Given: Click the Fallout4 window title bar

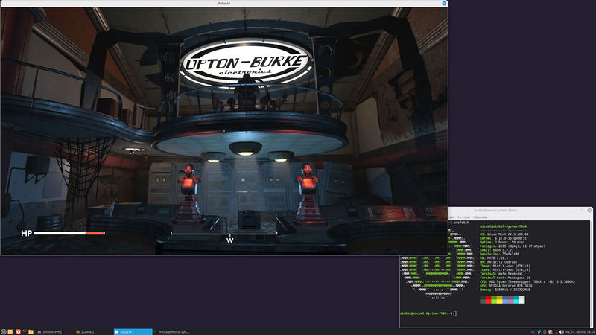Looking at the screenshot, I should [224, 3].
